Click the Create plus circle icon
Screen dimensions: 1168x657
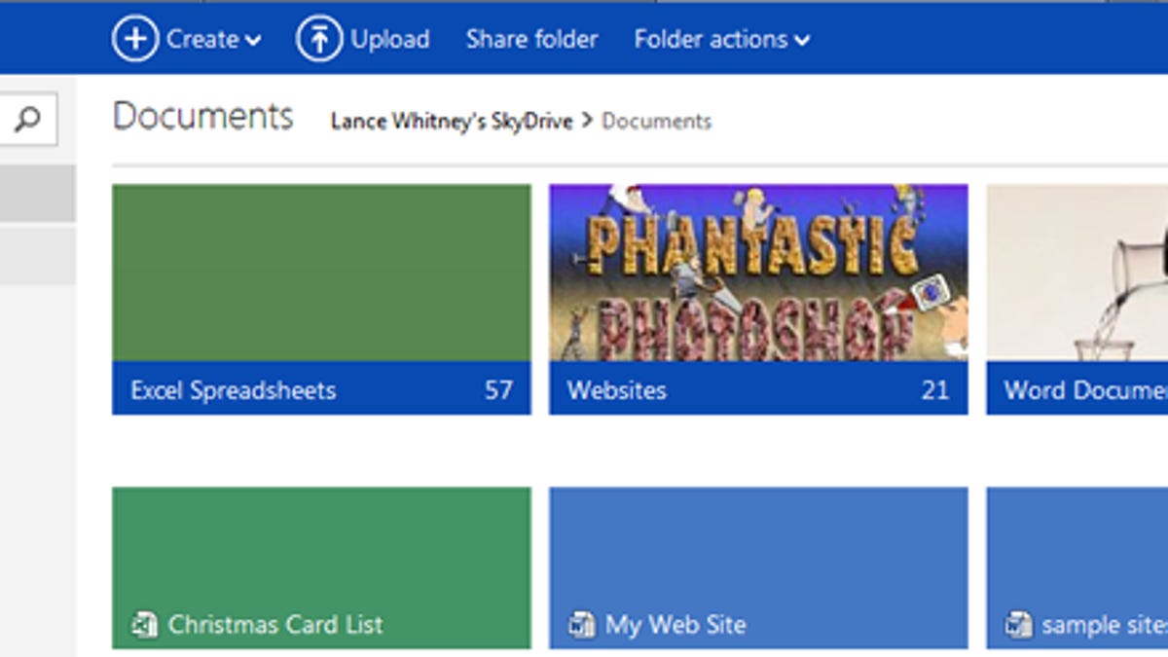[x=134, y=39]
